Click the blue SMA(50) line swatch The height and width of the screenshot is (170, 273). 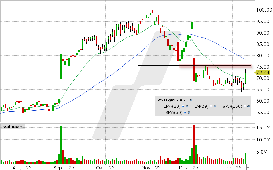(162, 112)
